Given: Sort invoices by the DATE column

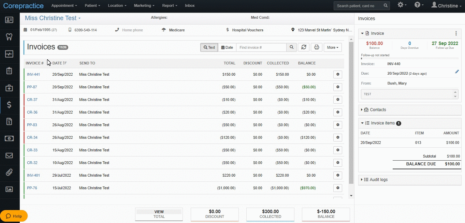Looking at the screenshot, I should coord(59,63).
